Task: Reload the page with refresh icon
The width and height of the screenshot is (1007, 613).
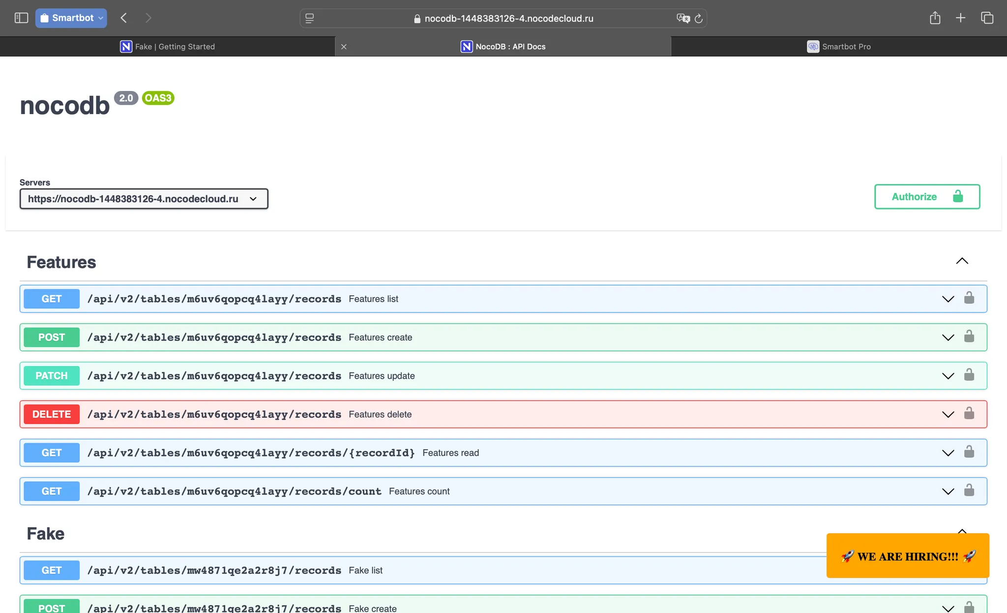Action: pyautogui.click(x=698, y=19)
